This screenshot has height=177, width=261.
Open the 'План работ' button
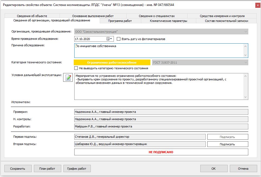click(47, 169)
